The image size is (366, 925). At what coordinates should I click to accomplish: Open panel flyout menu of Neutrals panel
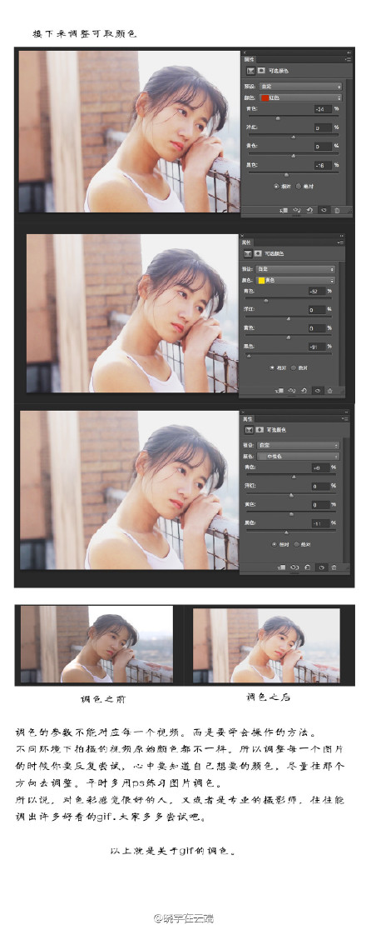pos(345,419)
